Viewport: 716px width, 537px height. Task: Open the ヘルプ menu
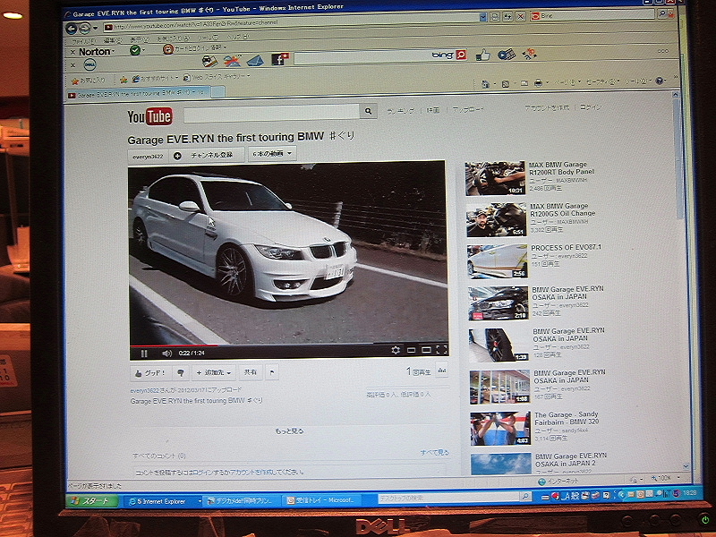click(238, 37)
